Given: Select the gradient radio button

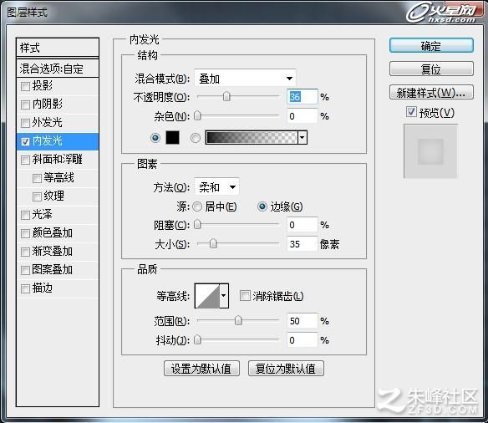Looking at the screenshot, I should pyautogui.click(x=196, y=138).
